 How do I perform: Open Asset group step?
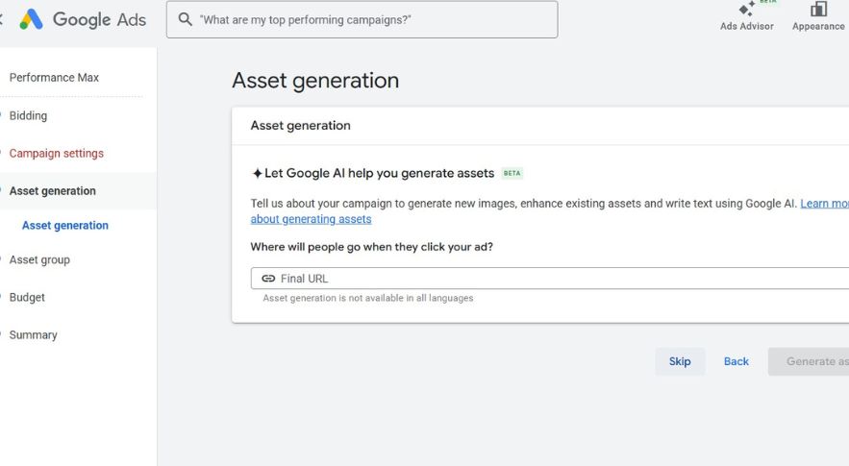tap(39, 259)
